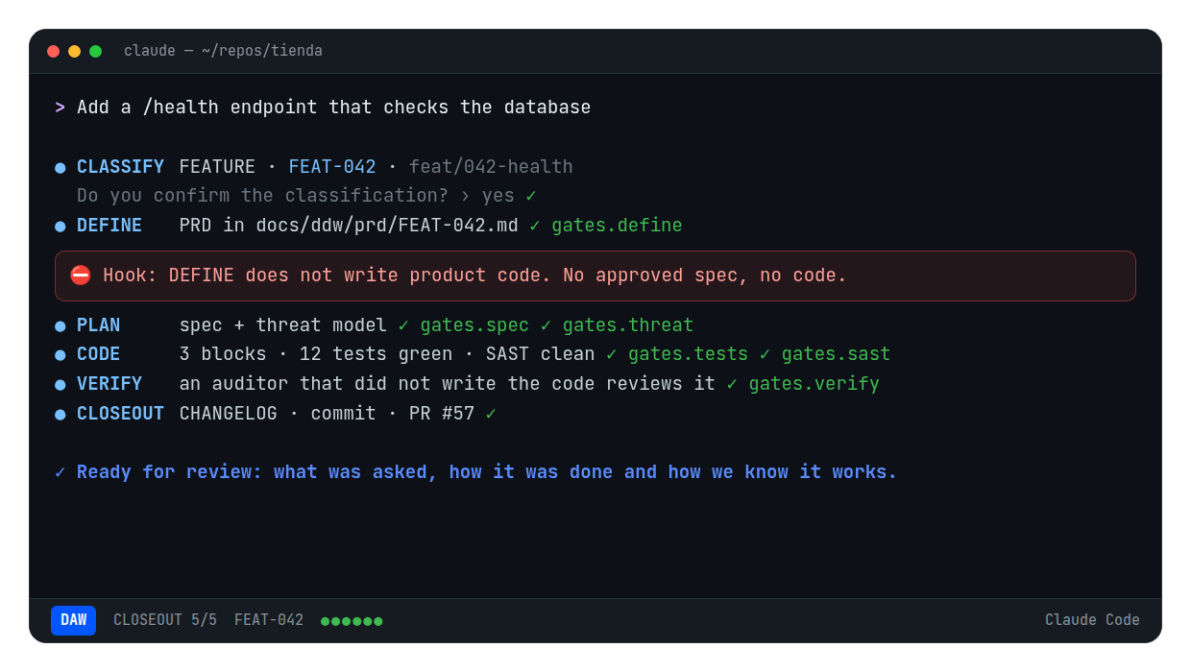Click the DEFINE phase label
1191x672 pixels.
pyautogui.click(x=109, y=226)
